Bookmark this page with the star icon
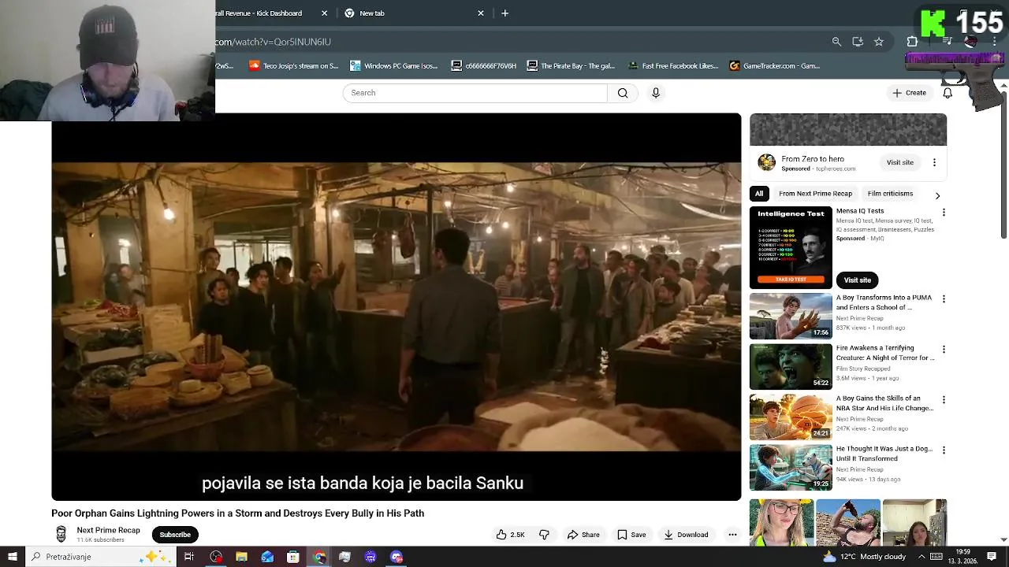The height and width of the screenshot is (567, 1009). [879, 42]
